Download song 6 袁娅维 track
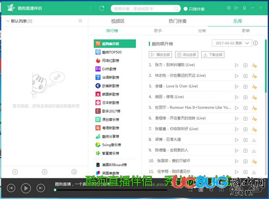Viewport: 269px width, 199px height. click(x=254, y=119)
